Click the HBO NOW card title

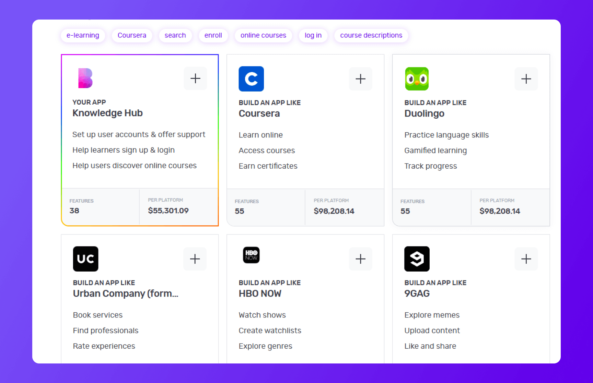[260, 294]
